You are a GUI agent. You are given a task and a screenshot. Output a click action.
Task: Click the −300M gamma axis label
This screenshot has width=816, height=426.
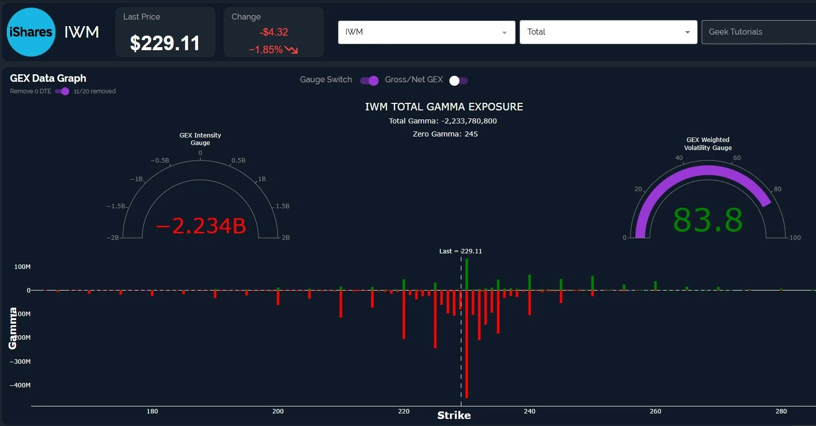click(20, 362)
